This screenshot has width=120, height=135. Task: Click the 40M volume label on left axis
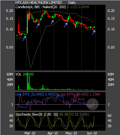coord(10,80)
